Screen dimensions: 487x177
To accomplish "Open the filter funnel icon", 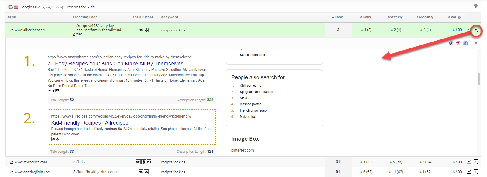I will [476, 7].
